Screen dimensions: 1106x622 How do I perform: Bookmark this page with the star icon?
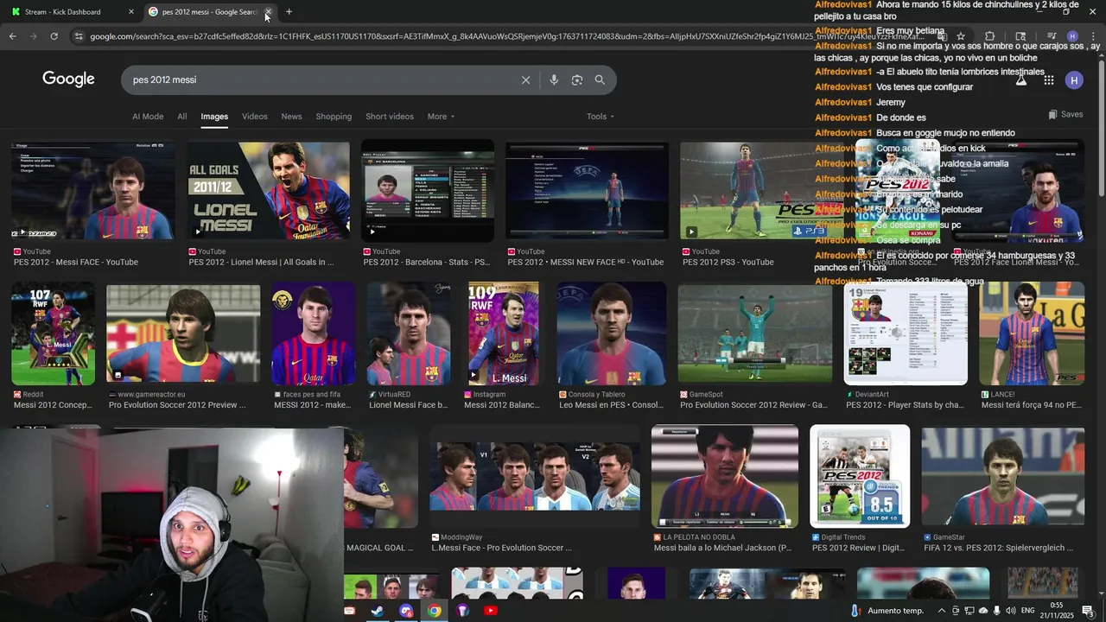click(x=960, y=36)
